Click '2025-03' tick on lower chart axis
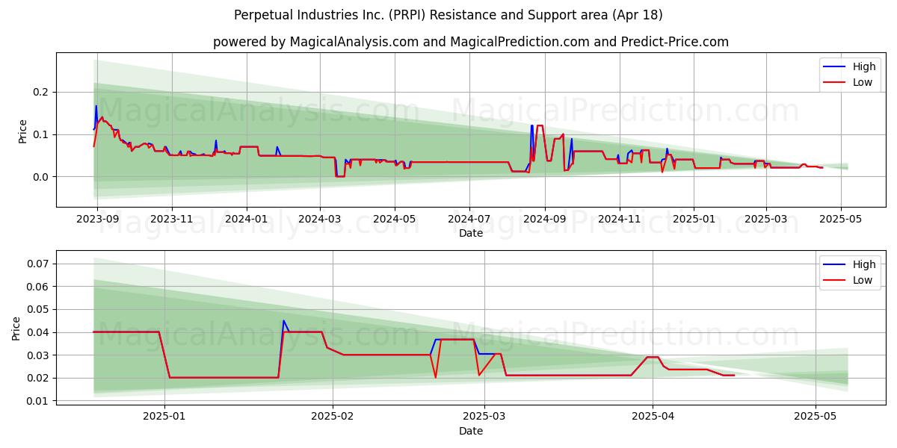Screen dimensions: 897x448 pos(484,417)
